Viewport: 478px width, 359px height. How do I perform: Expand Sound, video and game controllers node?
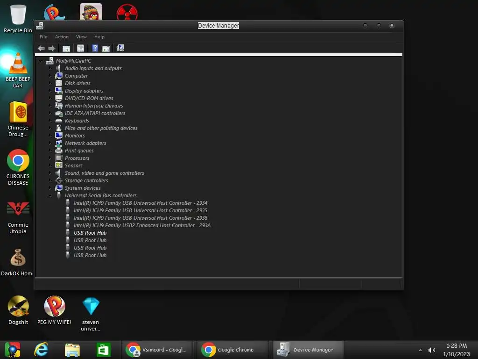(x=50, y=173)
